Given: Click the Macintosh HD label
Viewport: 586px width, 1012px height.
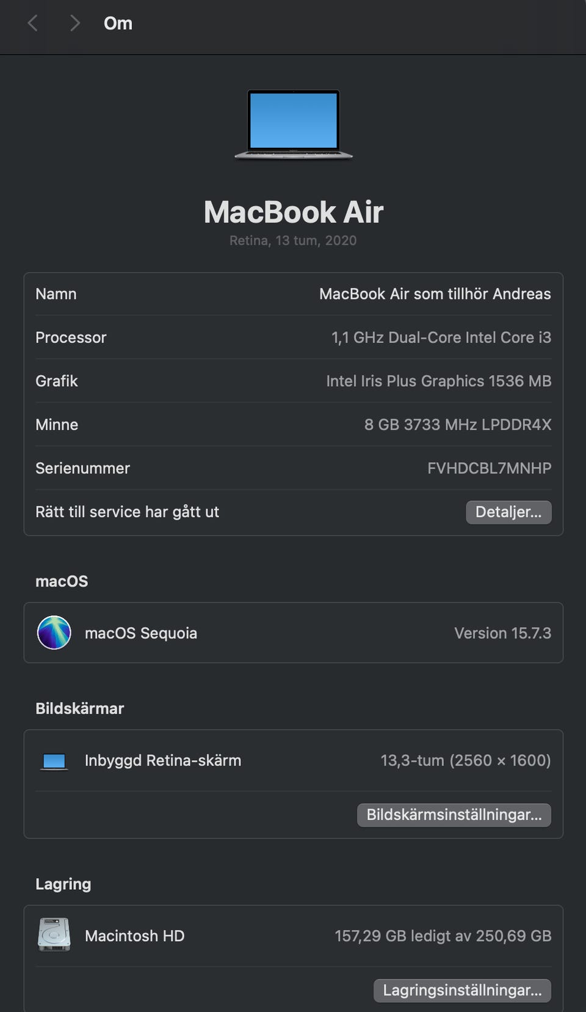Looking at the screenshot, I should click(135, 936).
